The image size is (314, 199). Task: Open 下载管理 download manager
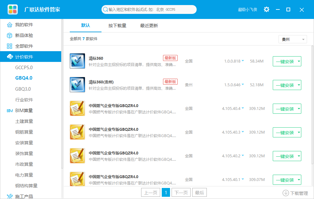[295, 193]
